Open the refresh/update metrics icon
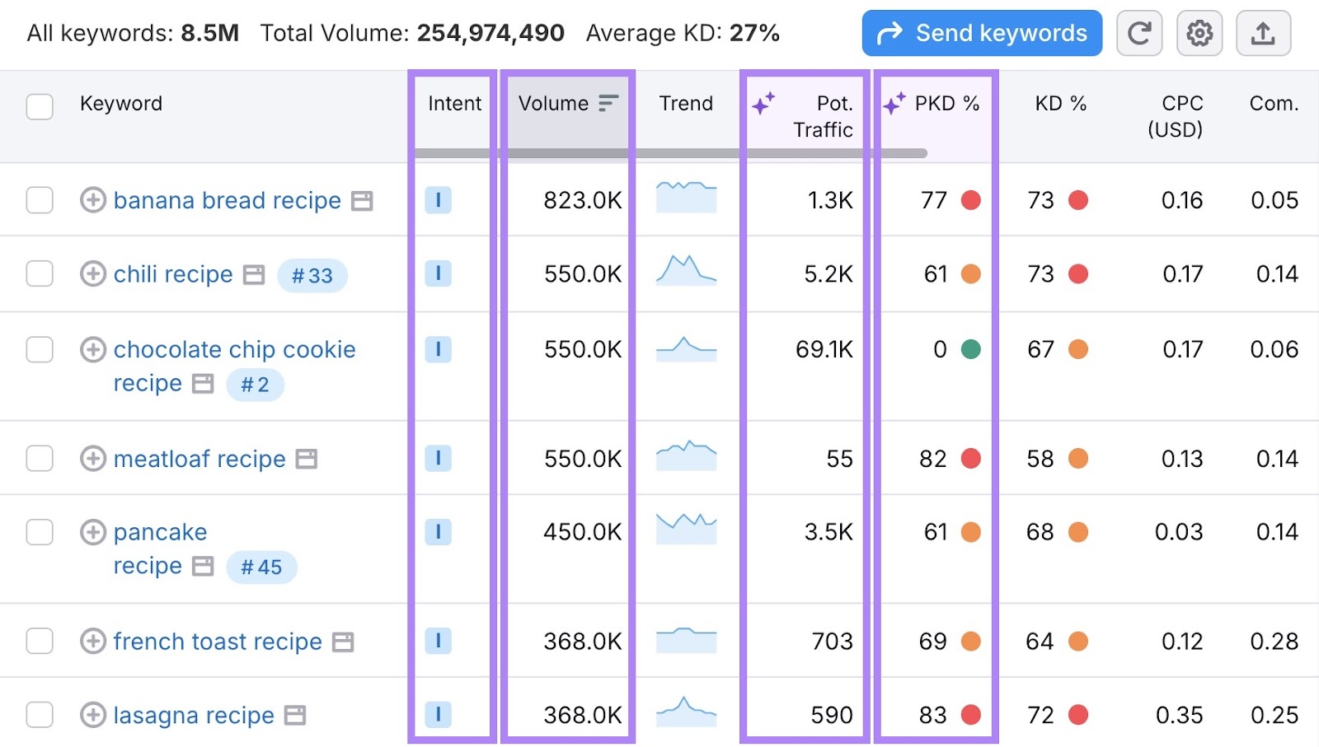This screenshot has height=747, width=1319. (x=1139, y=33)
